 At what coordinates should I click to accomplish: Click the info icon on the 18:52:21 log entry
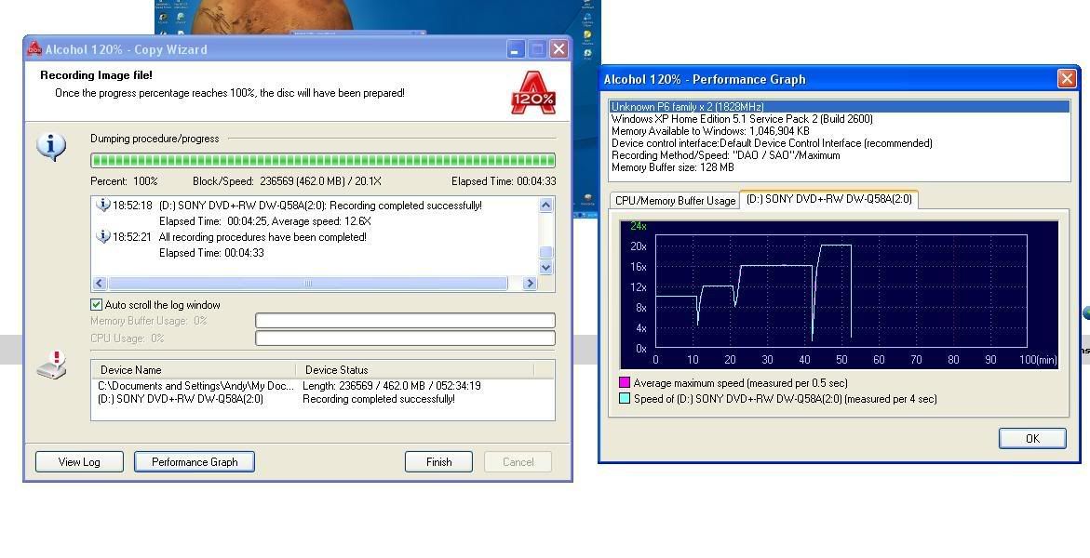(103, 236)
